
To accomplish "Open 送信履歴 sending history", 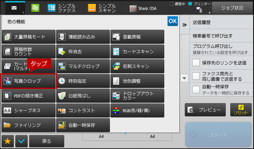I will 221,22.
